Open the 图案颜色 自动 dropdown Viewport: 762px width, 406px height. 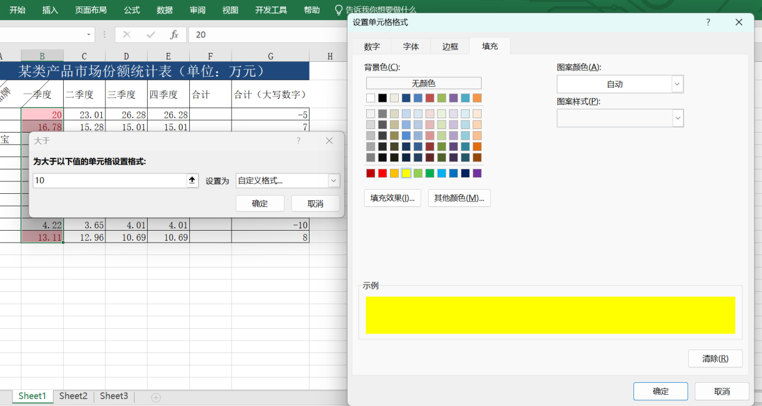[x=677, y=84]
